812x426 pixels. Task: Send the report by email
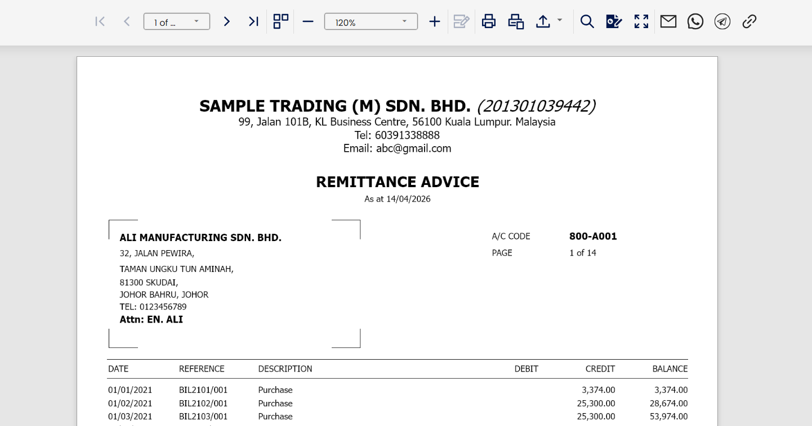click(668, 22)
